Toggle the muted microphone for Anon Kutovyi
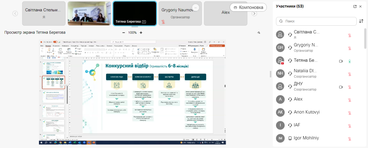 point(349,113)
